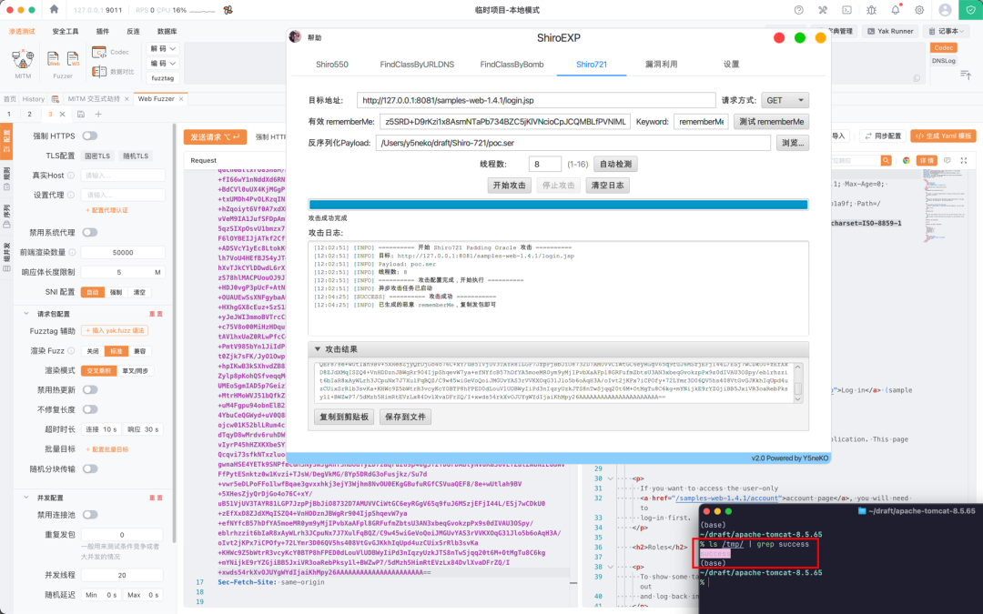Switch to the FindClassByBomb tab
983x614 pixels.
512,64
